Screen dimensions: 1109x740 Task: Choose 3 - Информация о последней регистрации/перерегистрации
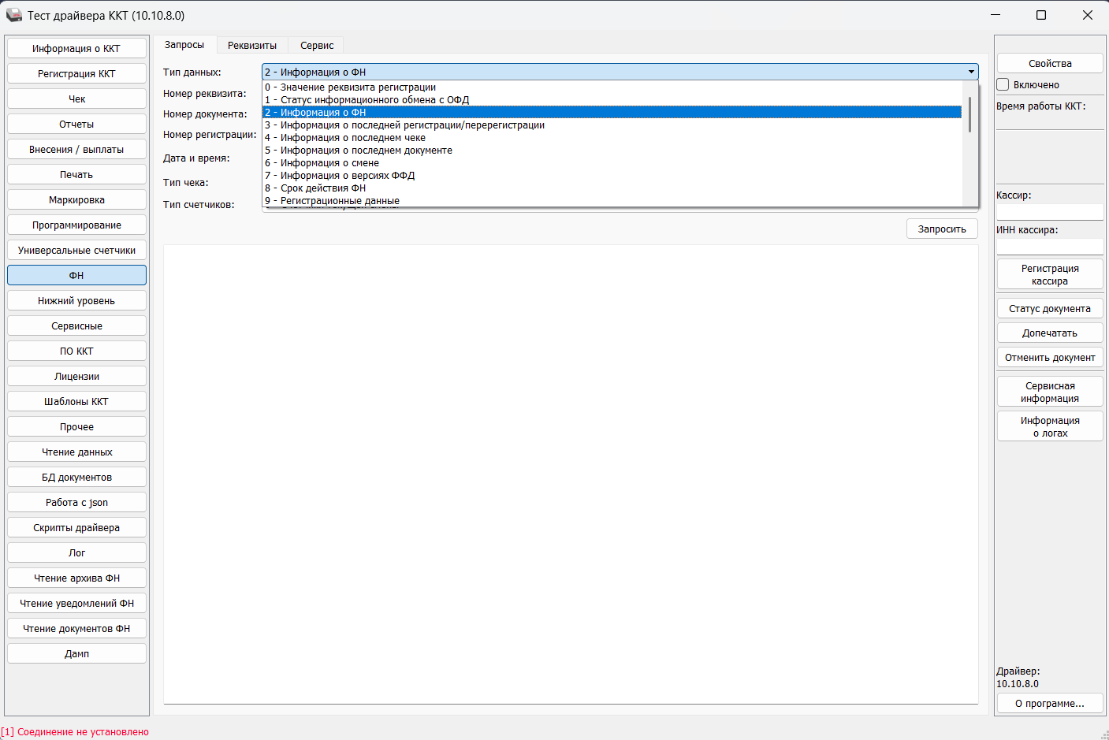pyautogui.click(x=612, y=125)
